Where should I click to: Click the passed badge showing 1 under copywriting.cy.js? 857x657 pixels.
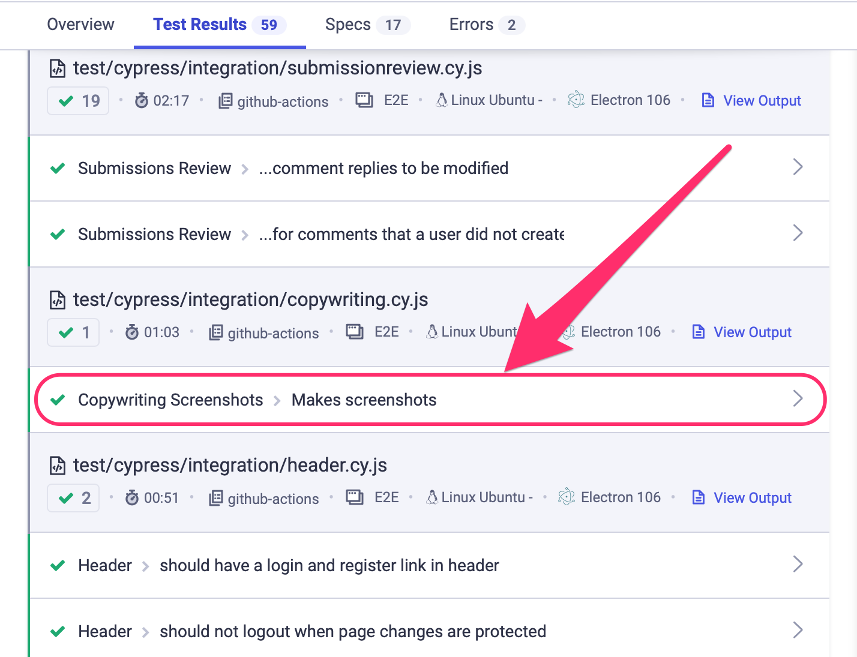click(73, 332)
